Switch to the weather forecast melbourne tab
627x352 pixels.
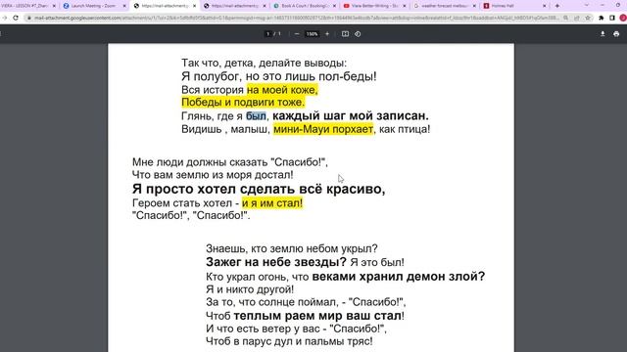click(444, 6)
